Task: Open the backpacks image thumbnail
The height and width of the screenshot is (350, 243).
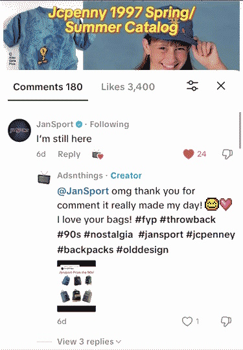Action: [76, 286]
